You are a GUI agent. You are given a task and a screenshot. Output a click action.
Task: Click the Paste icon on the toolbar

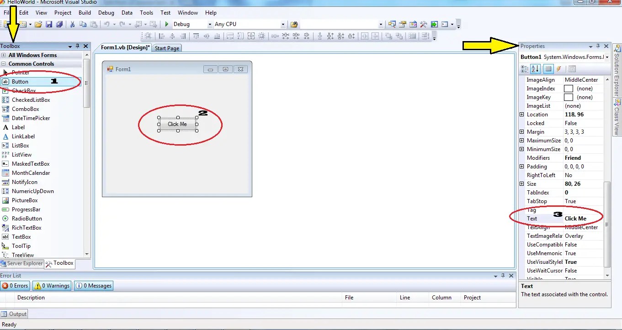[x=94, y=24]
